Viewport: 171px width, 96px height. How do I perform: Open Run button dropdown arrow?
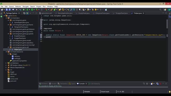click(x=34, y=10)
